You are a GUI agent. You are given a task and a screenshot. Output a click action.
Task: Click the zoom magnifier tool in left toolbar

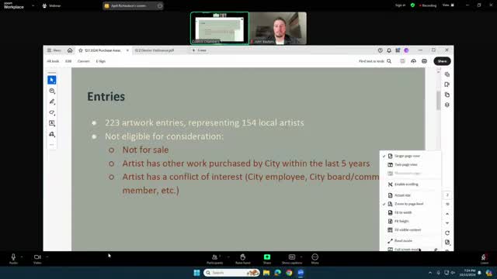52,91
